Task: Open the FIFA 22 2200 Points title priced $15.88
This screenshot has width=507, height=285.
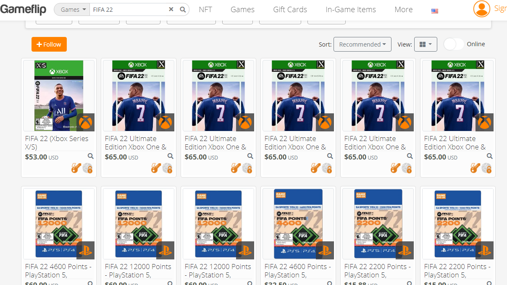Action: (378, 271)
